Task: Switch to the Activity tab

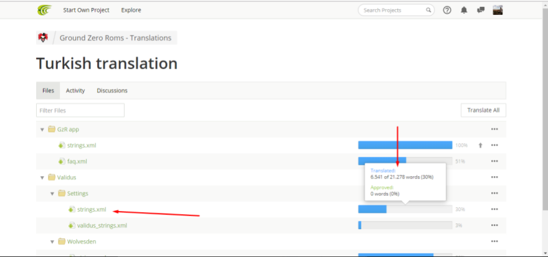Action: point(75,91)
